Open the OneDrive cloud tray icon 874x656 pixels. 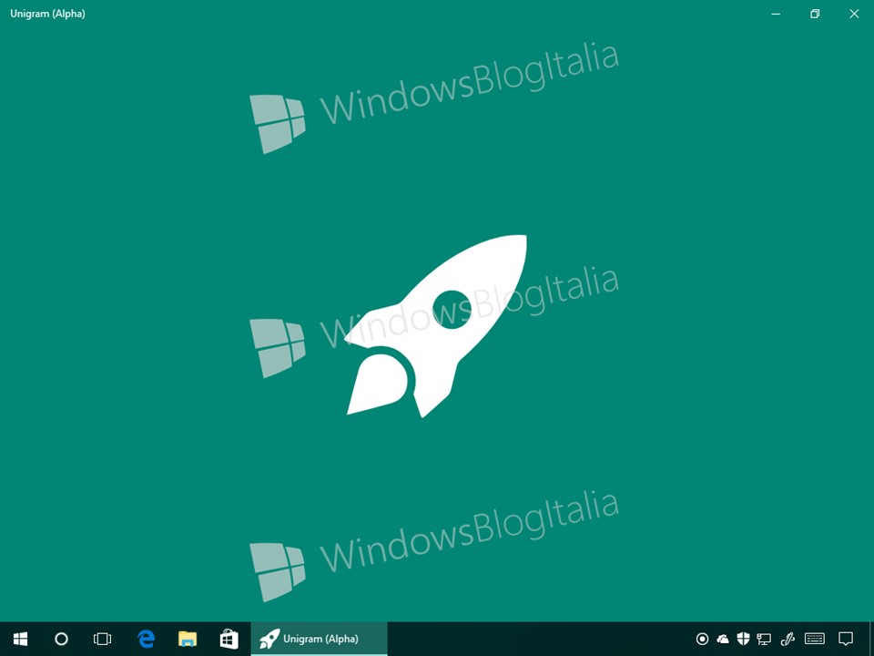pos(723,639)
